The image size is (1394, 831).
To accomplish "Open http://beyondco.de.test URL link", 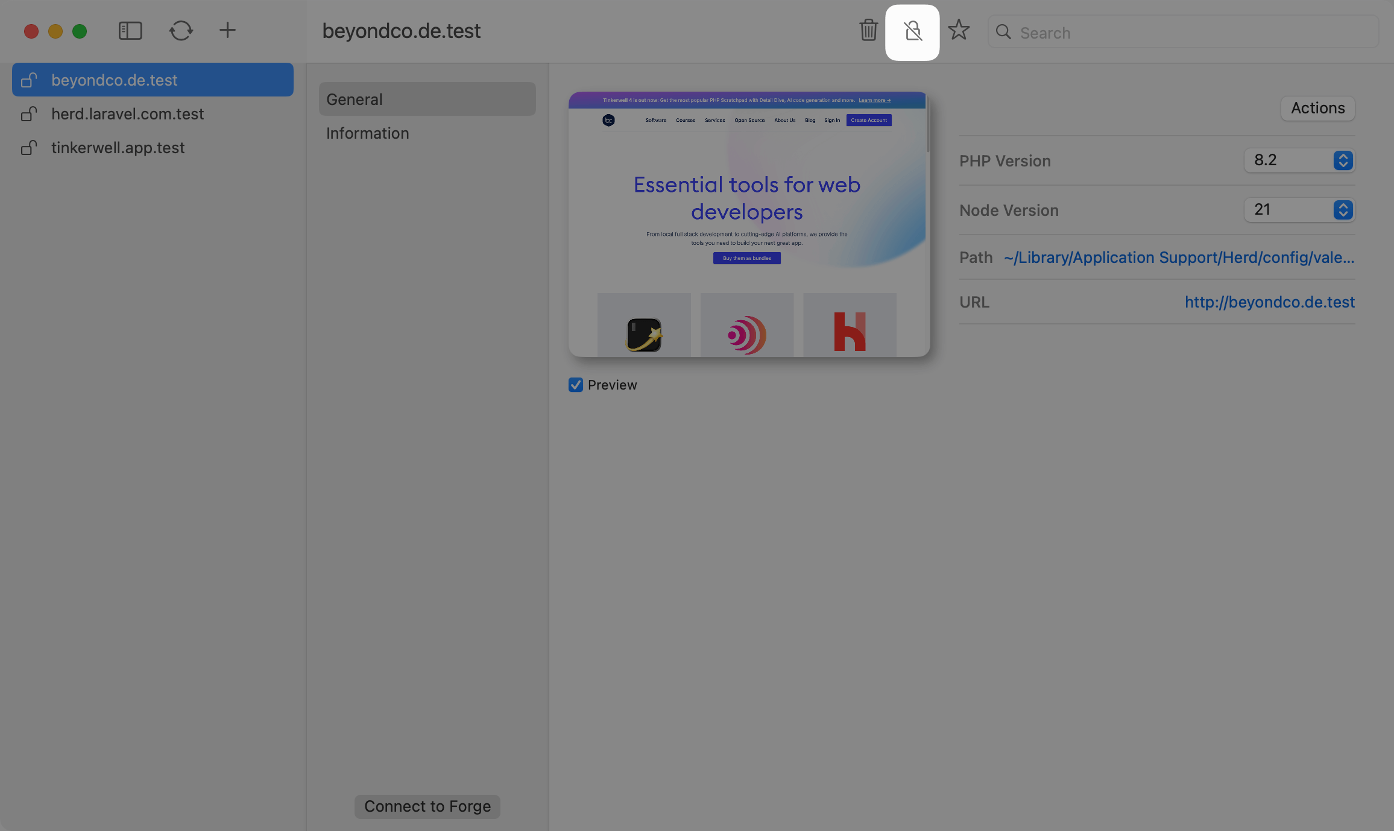I will 1269,302.
